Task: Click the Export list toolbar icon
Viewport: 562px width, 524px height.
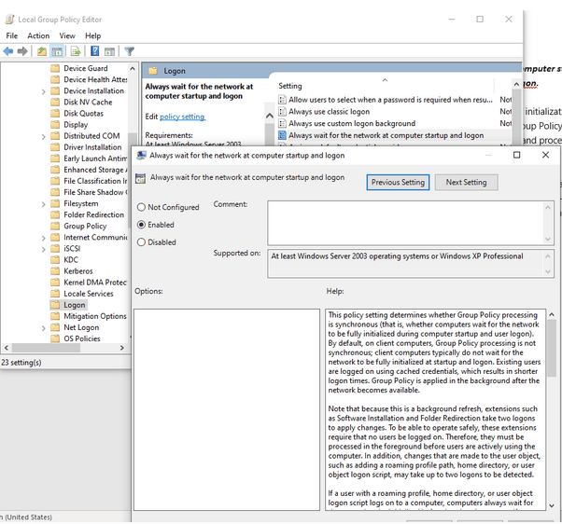Action: 76,51
